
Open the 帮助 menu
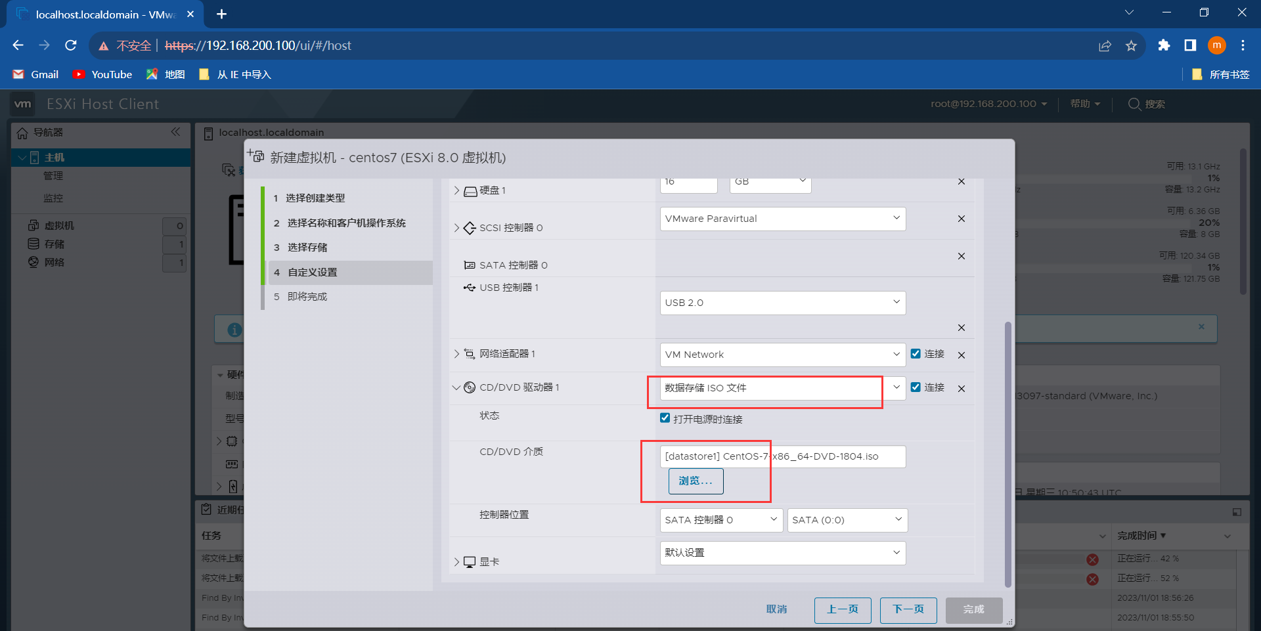tap(1085, 104)
